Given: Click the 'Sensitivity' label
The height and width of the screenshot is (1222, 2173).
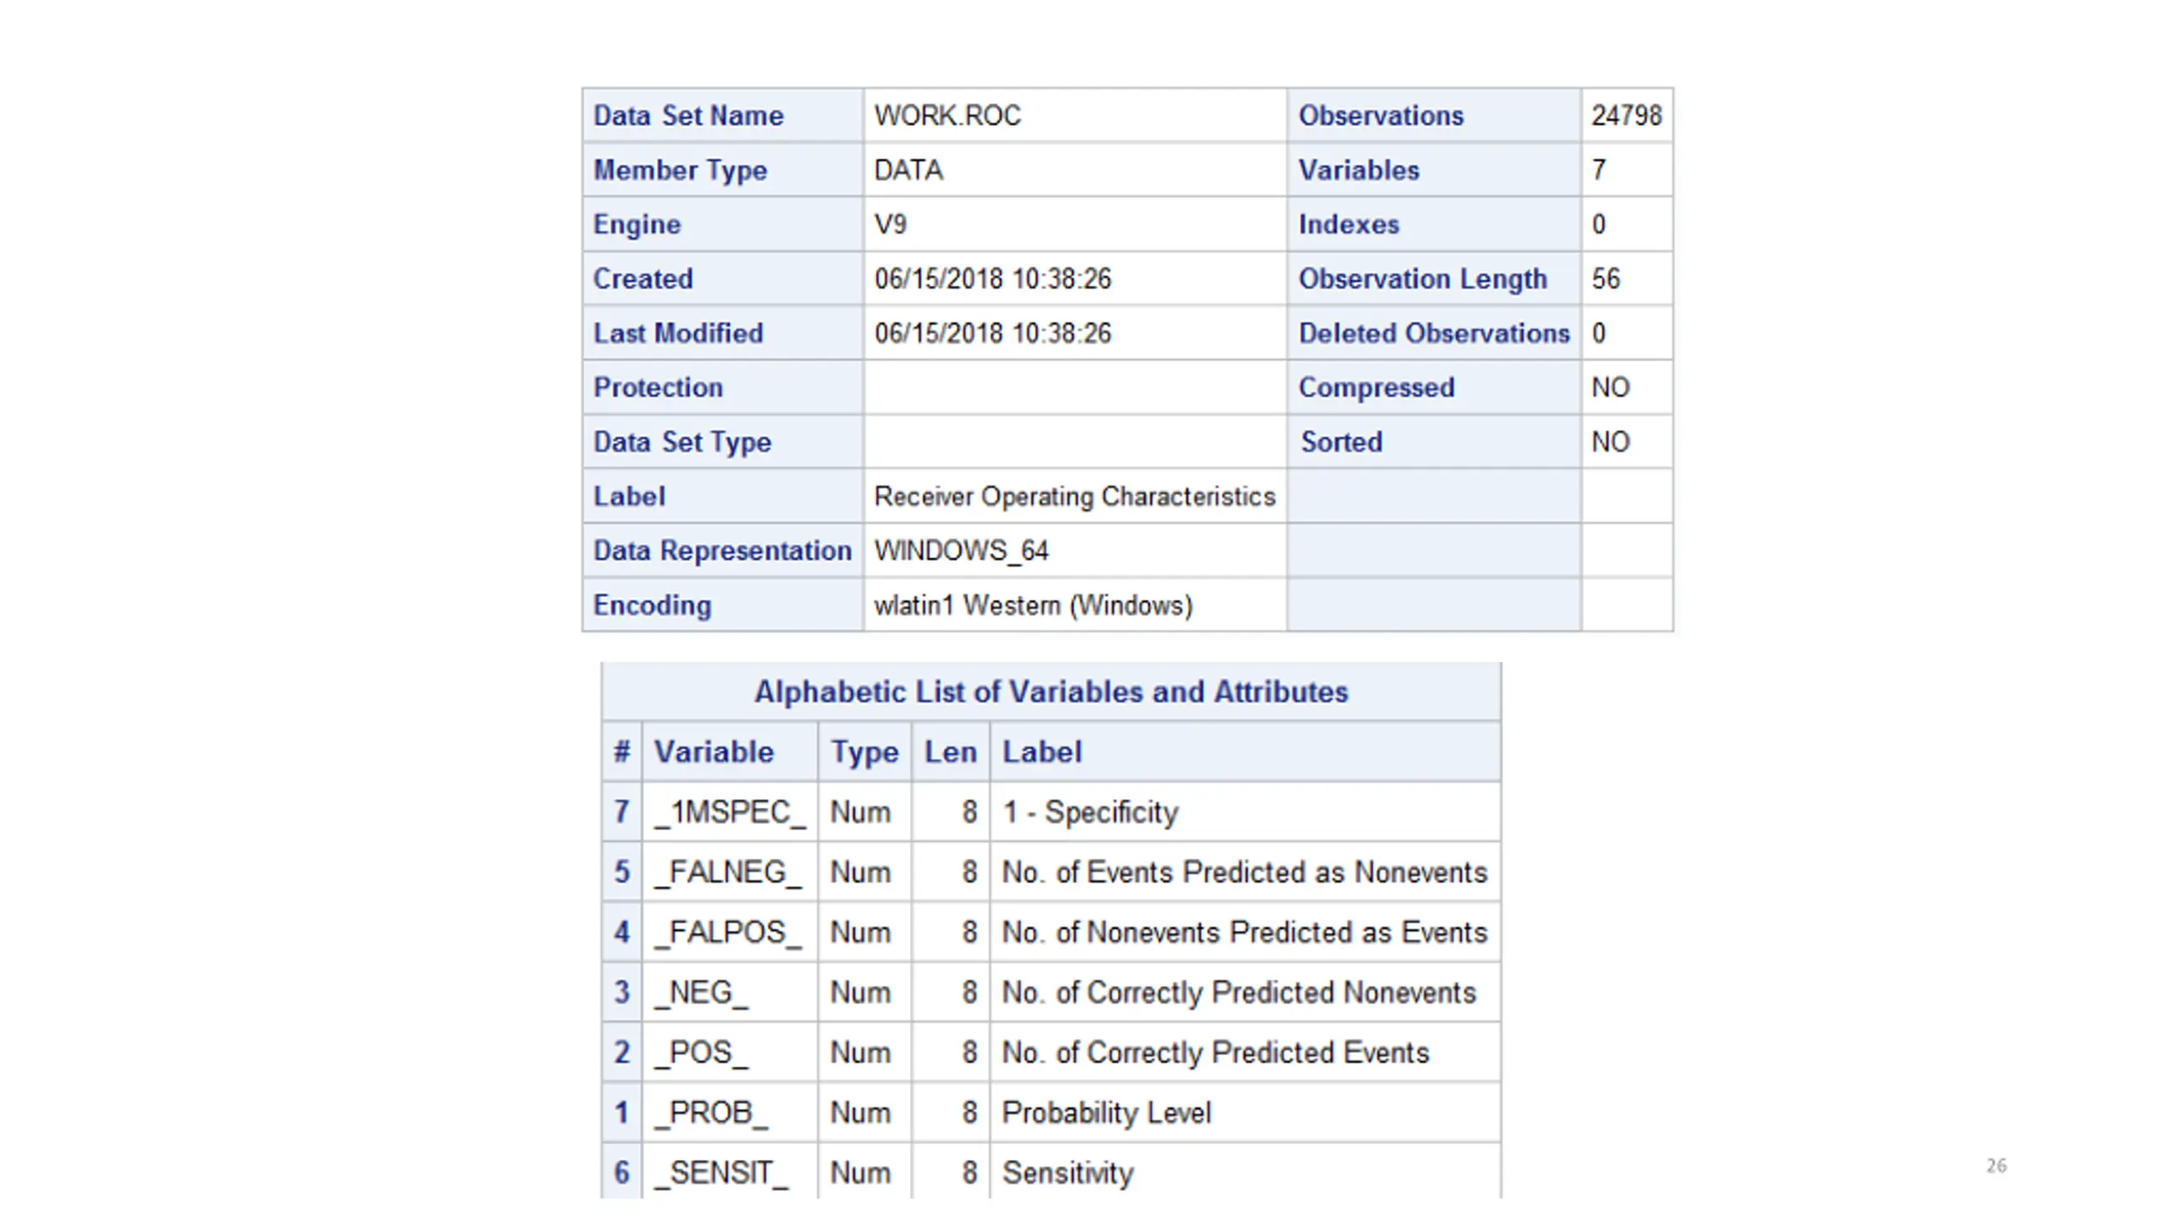Looking at the screenshot, I should coord(1068,1174).
